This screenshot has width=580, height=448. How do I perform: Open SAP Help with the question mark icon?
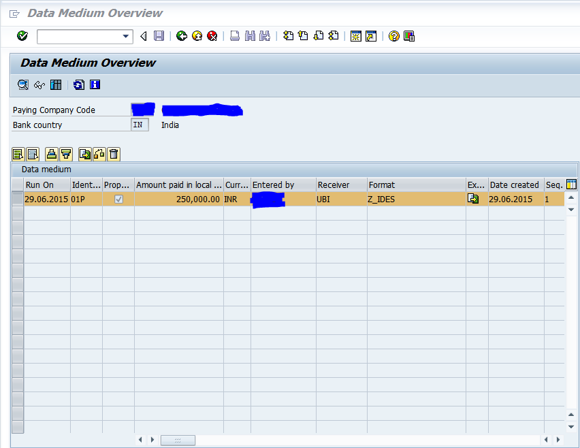pyautogui.click(x=393, y=36)
